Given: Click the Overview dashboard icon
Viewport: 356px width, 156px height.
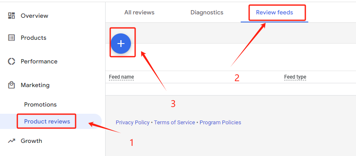Looking at the screenshot, I should 11,16.
